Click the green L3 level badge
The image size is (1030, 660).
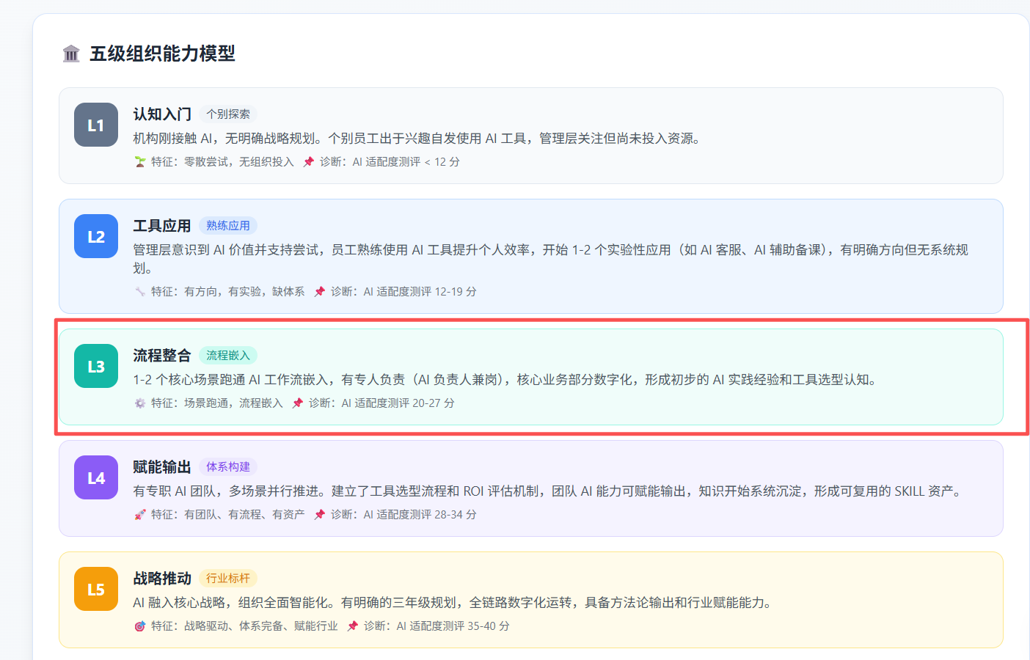pyautogui.click(x=96, y=366)
